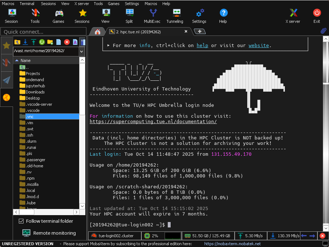Image resolution: width=329 pixels, height=247 pixels.
Task: Close the monitoring bar with red X
Action: 322,236
